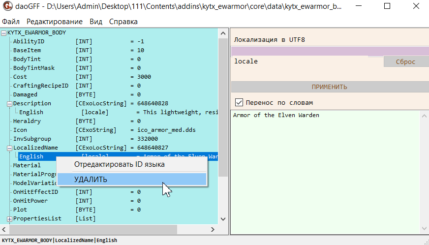Select the Material row
The height and width of the screenshot is (245, 429).
tap(27, 165)
